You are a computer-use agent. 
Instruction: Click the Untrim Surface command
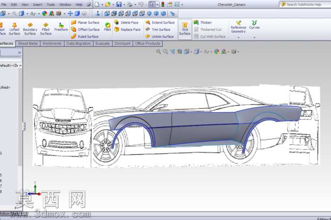point(159,36)
